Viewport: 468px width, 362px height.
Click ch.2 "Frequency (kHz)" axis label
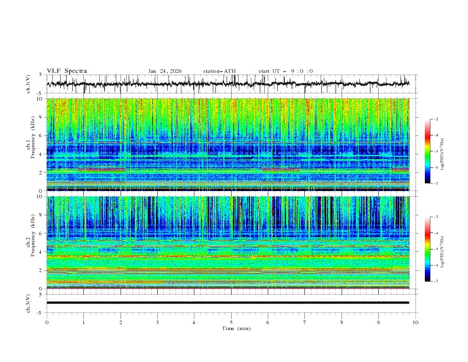[x=33, y=235]
